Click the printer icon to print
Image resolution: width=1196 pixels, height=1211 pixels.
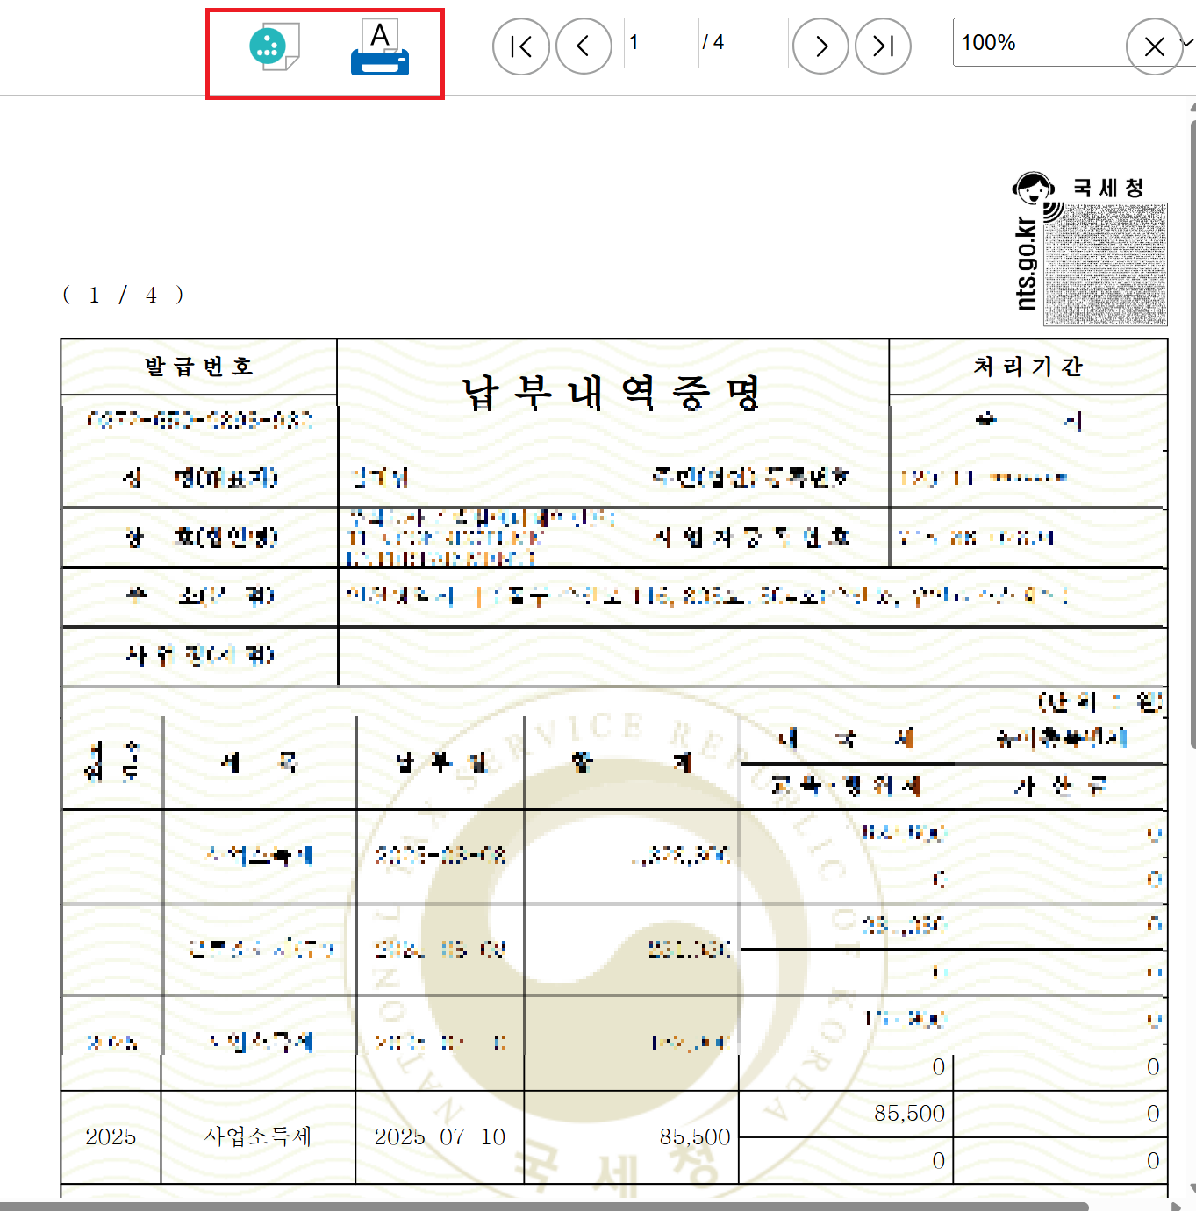[380, 47]
